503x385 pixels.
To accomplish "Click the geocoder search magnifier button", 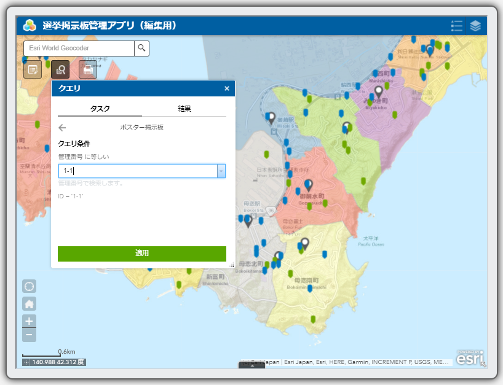I will point(142,48).
